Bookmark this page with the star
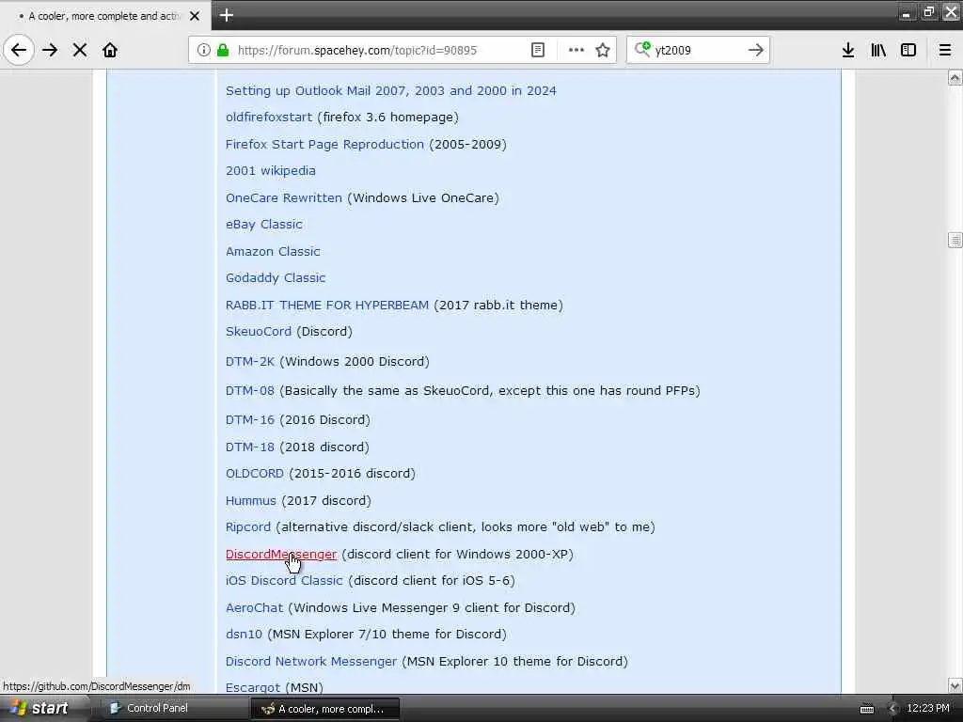Viewport: 963px width, 722px height. pyautogui.click(x=603, y=50)
